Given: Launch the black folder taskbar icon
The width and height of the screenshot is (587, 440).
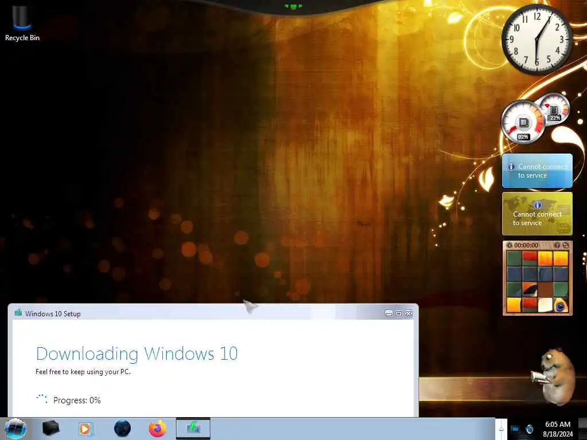Looking at the screenshot, I should point(50,429).
